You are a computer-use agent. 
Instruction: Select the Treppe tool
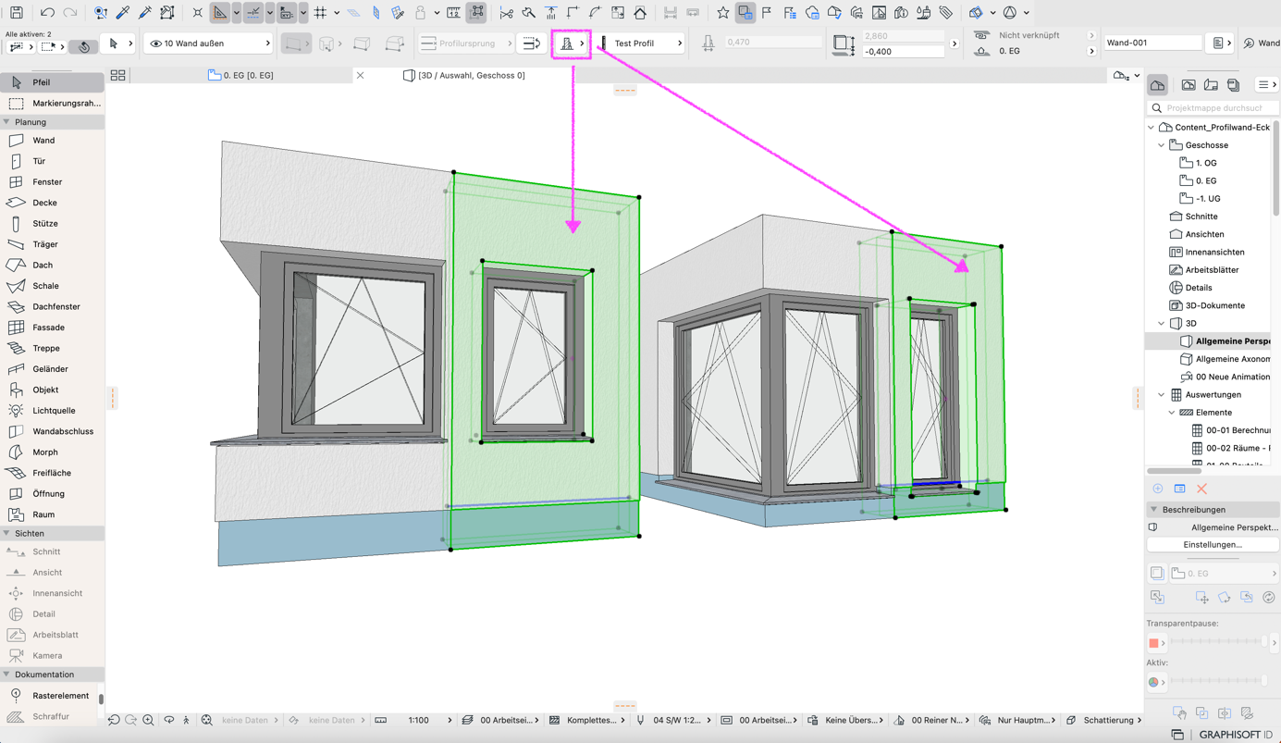click(x=52, y=348)
